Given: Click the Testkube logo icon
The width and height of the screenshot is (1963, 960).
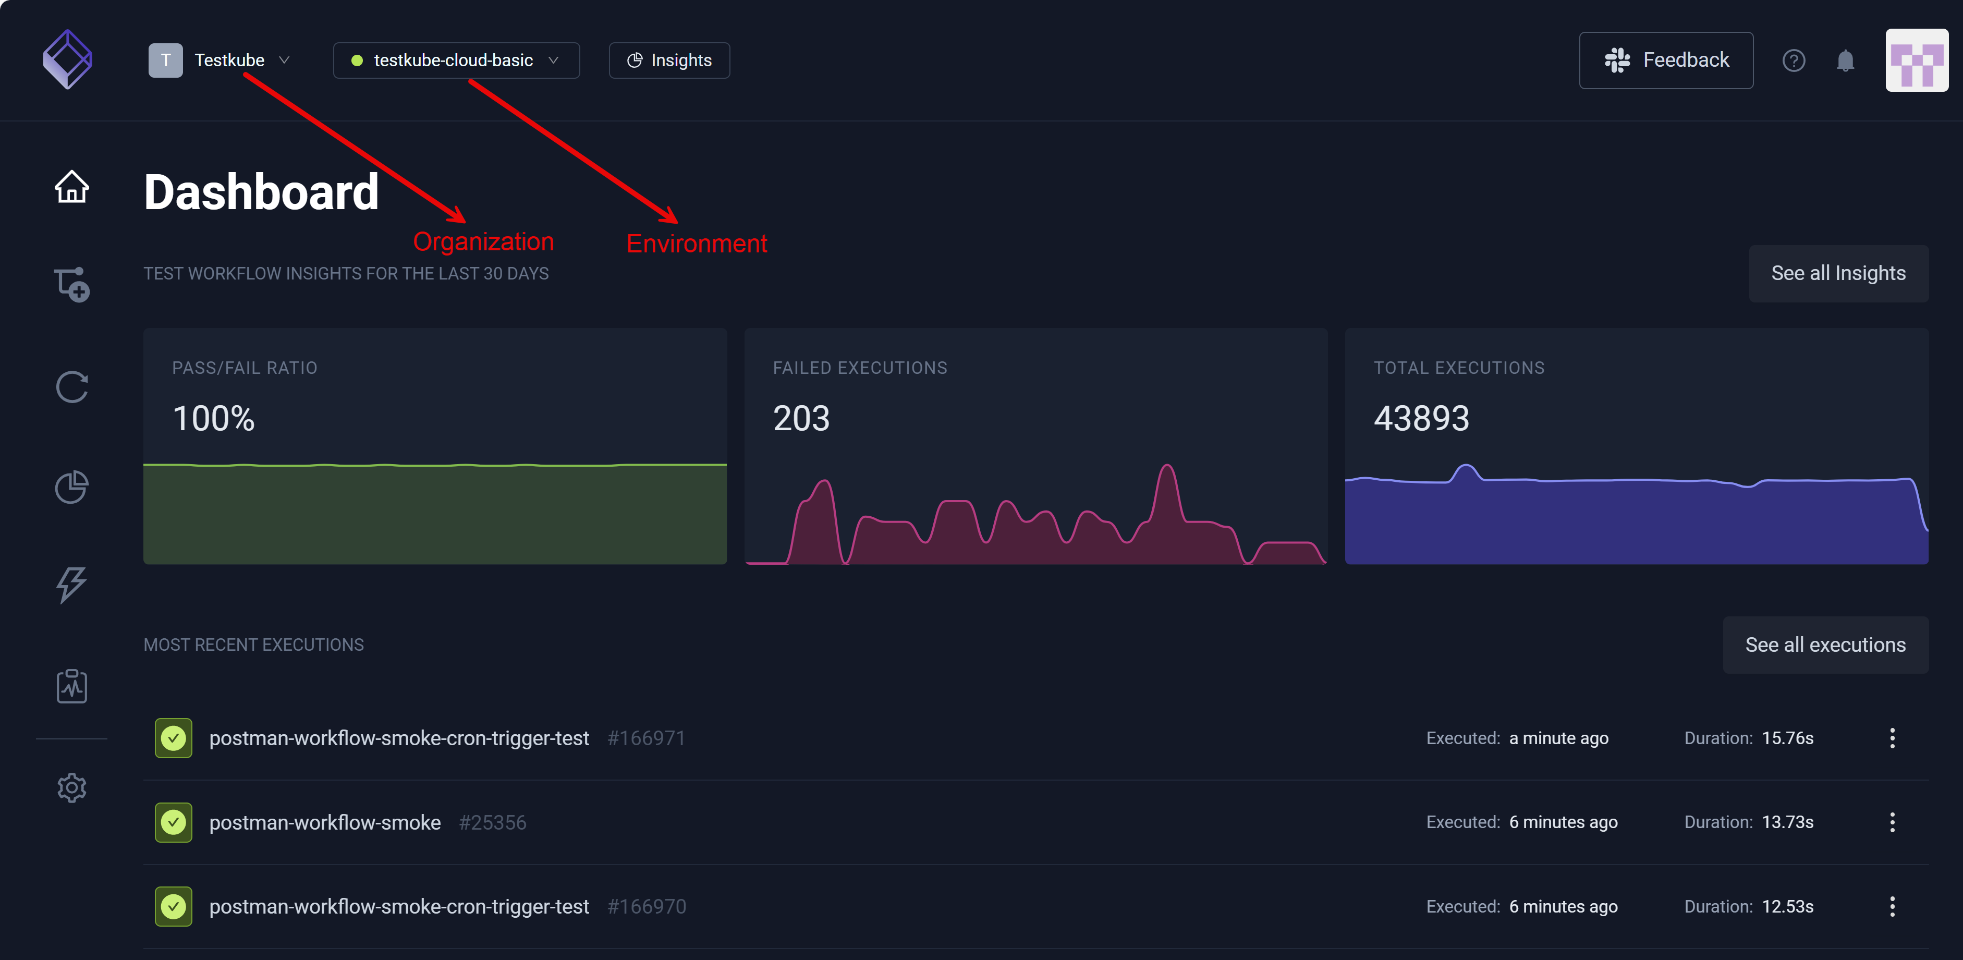Looking at the screenshot, I should (x=68, y=59).
